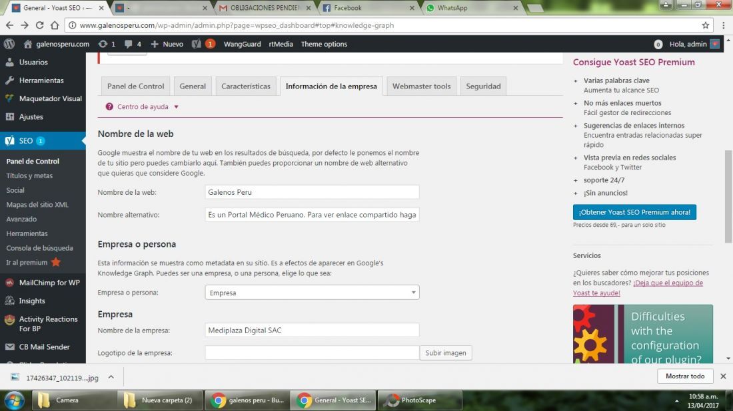Click the Nombre de la web field
The image size is (733, 411).
pyautogui.click(x=312, y=192)
